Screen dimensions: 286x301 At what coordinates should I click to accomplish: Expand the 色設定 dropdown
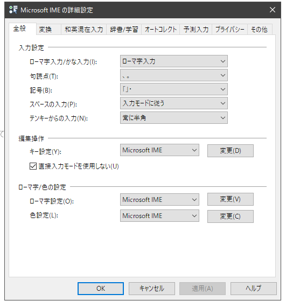click(x=159, y=216)
